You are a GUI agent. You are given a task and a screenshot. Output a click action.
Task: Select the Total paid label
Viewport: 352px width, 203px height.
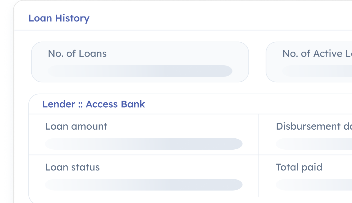(299, 167)
